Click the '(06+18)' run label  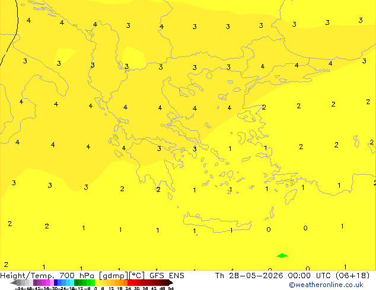coord(353,276)
